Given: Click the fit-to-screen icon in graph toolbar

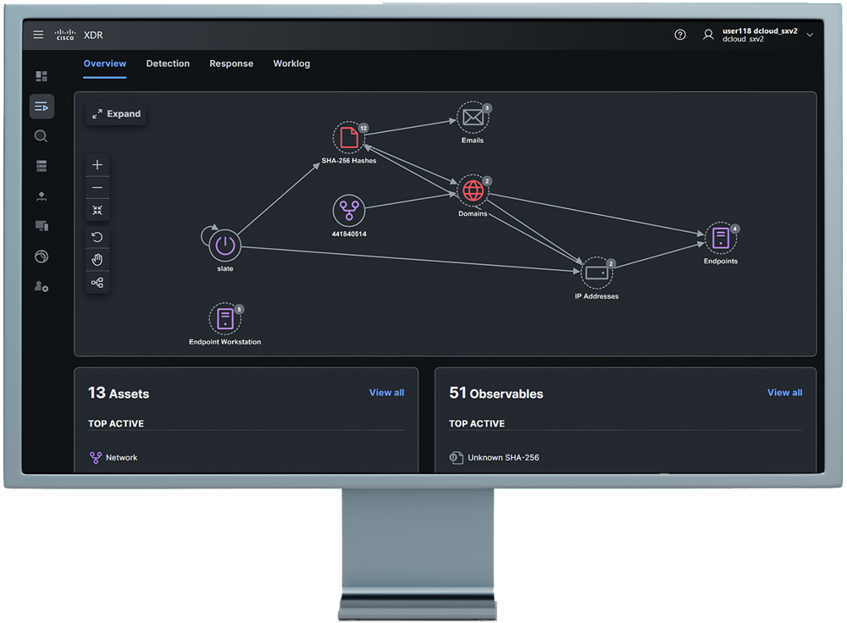Looking at the screenshot, I should click(x=97, y=209).
